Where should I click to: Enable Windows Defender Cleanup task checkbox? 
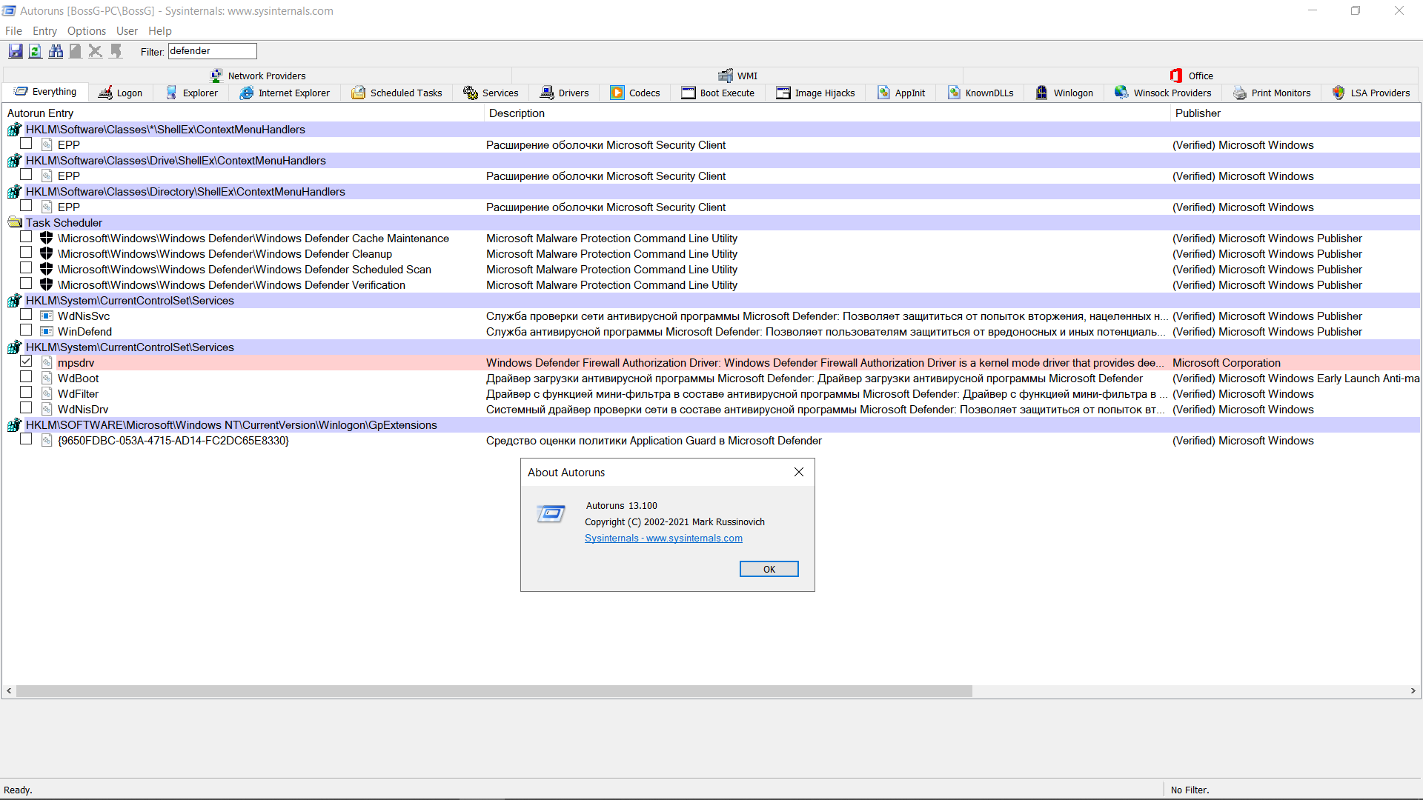[26, 253]
